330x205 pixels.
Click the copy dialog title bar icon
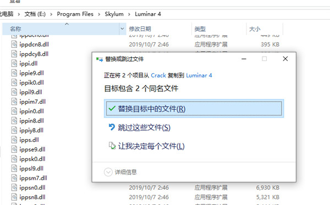click(100, 59)
